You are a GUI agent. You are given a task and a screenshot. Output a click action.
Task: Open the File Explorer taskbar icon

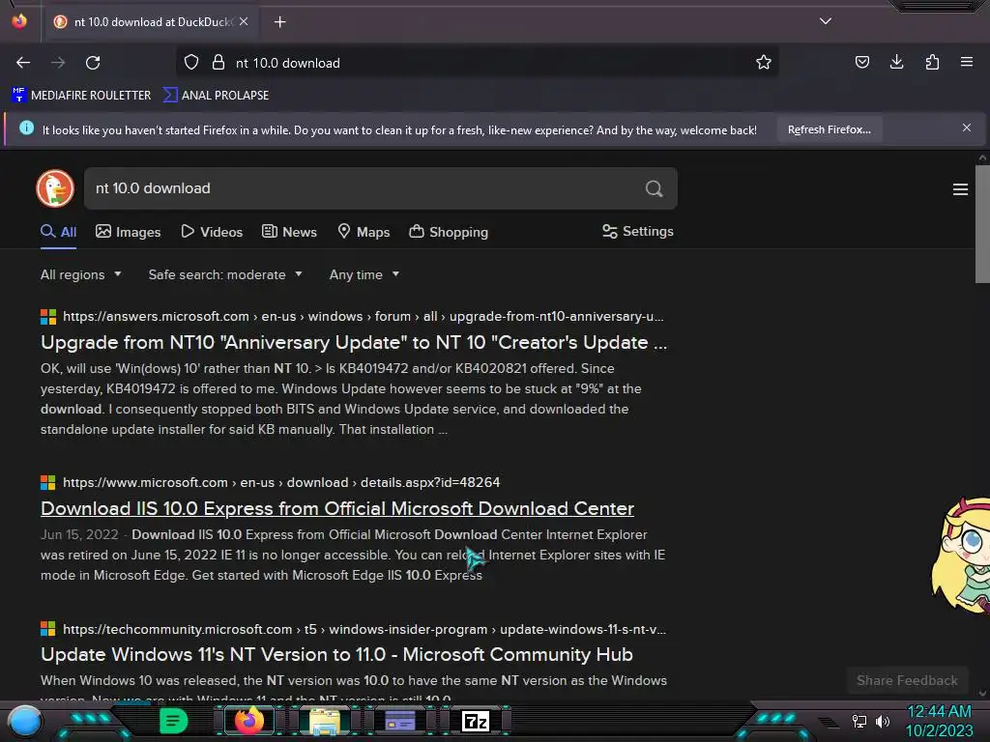(325, 721)
